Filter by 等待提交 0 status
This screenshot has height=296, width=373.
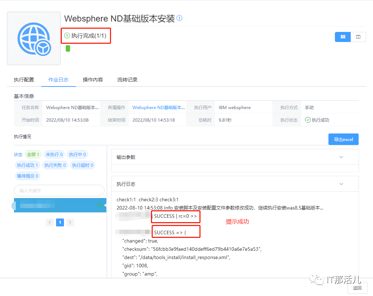point(28,176)
